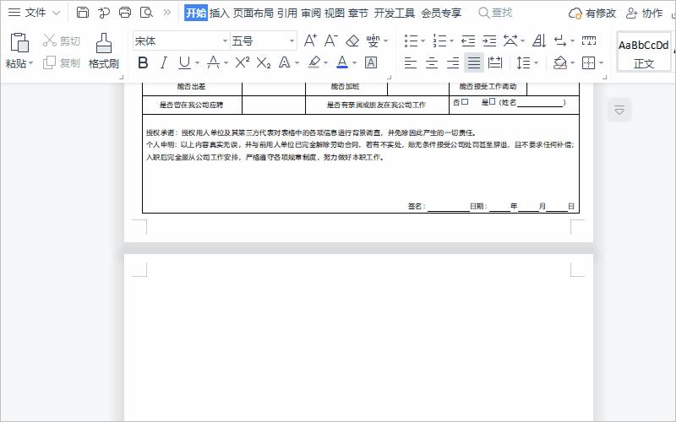Switch to the 章节 tab
The height and width of the screenshot is (422, 676).
tap(357, 13)
